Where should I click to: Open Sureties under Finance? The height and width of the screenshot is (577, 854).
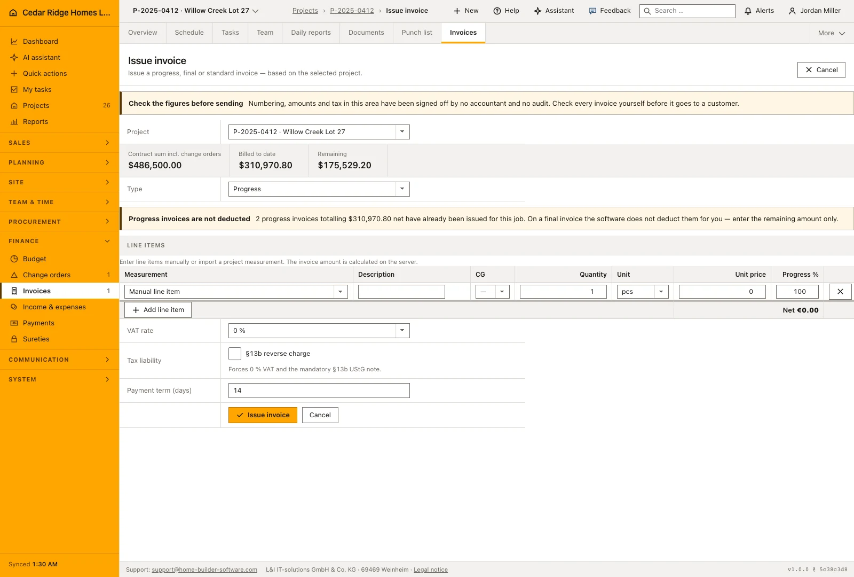59,339
